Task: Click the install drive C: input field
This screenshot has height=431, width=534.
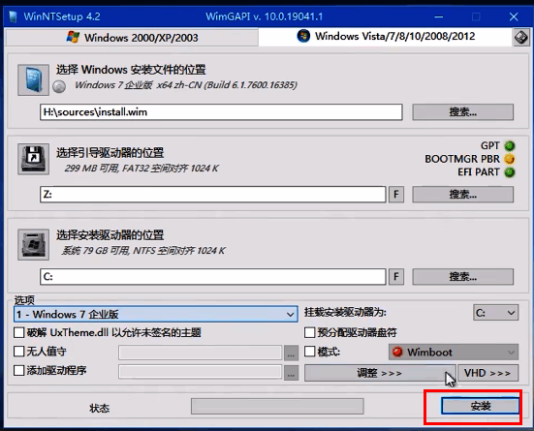Action: pos(213,276)
